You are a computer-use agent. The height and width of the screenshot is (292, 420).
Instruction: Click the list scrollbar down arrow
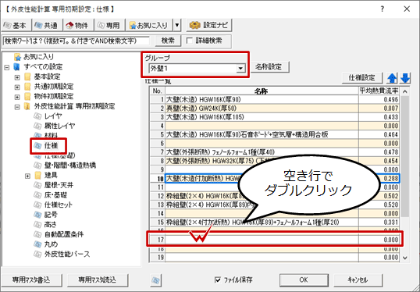tap(405, 258)
